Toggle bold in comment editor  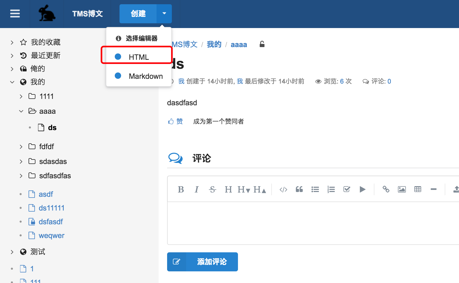181,189
